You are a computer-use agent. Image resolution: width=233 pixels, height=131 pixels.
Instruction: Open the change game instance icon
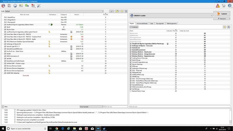[3, 6]
